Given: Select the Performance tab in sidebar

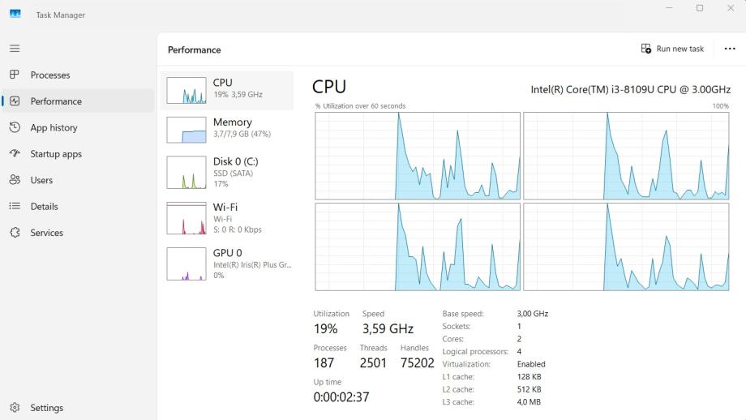Looking at the screenshot, I should pyautogui.click(x=56, y=101).
